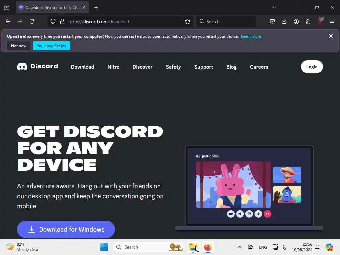
Task: Open the Support nav item
Action: pyautogui.click(x=204, y=67)
